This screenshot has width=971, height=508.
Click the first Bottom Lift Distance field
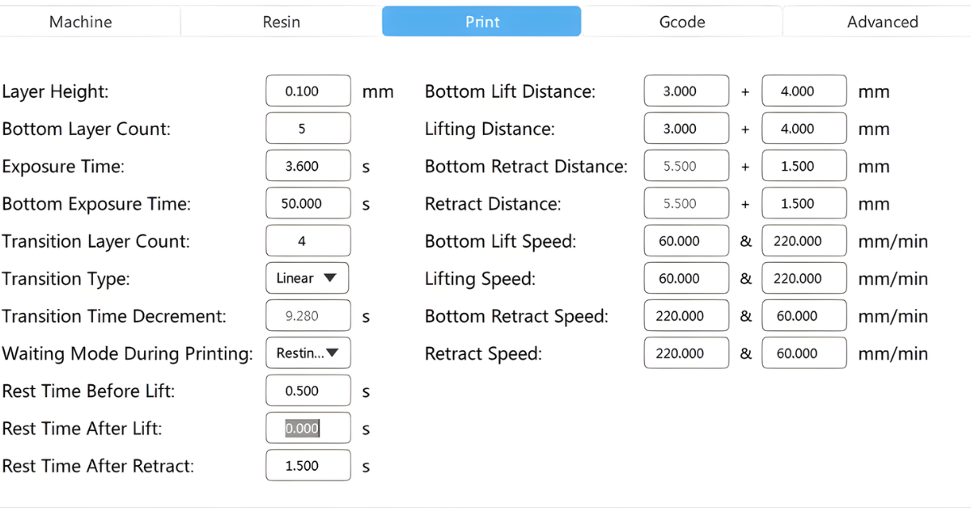pyautogui.click(x=686, y=91)
